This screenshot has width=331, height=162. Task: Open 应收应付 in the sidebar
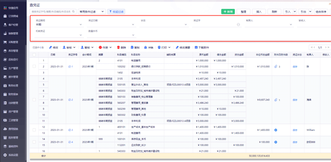point(11,59)
